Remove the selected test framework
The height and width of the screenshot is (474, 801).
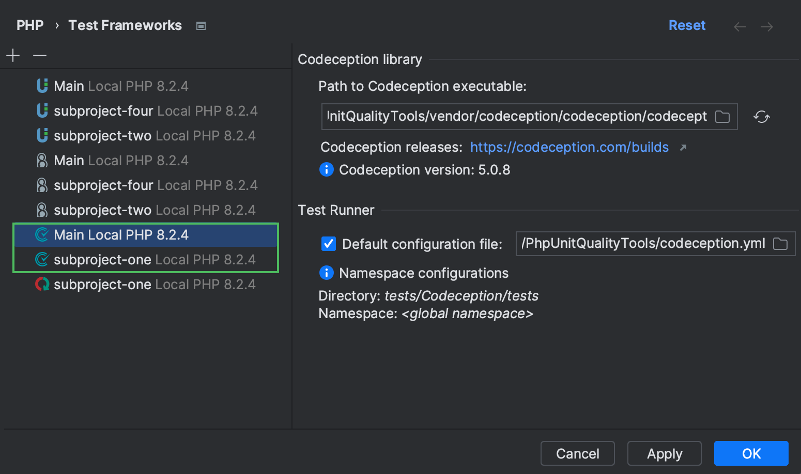[x=39, y=55]
